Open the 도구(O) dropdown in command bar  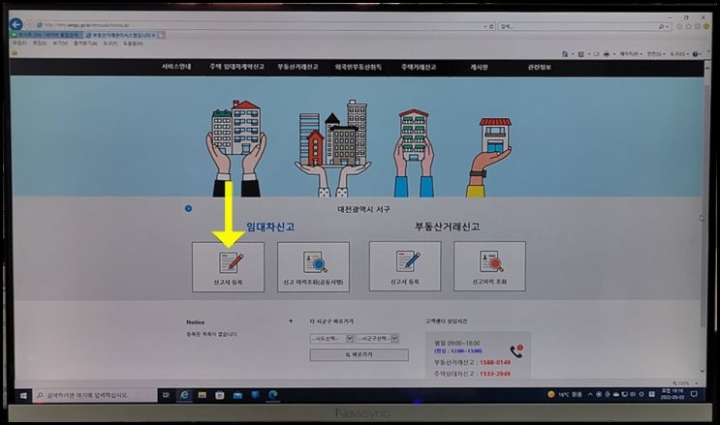click(679, 54)
